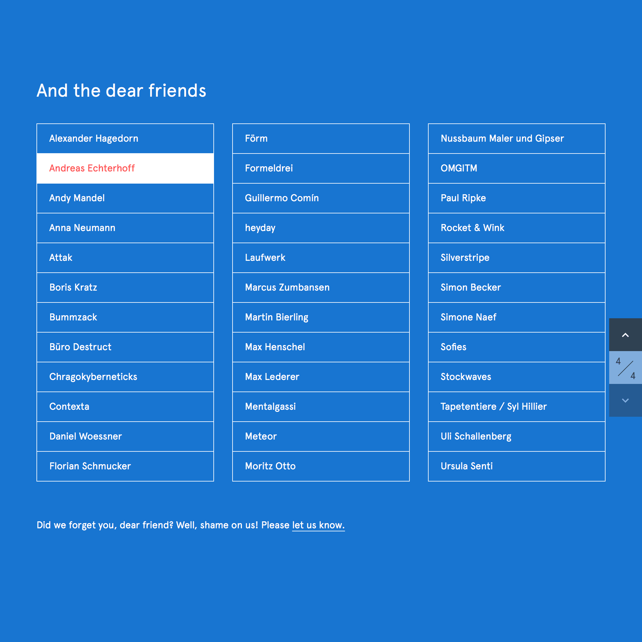Open Tapetentiere / Syl Hillier
The height and width of the screenshot is (642, 642).
click(x=517, y=407)
